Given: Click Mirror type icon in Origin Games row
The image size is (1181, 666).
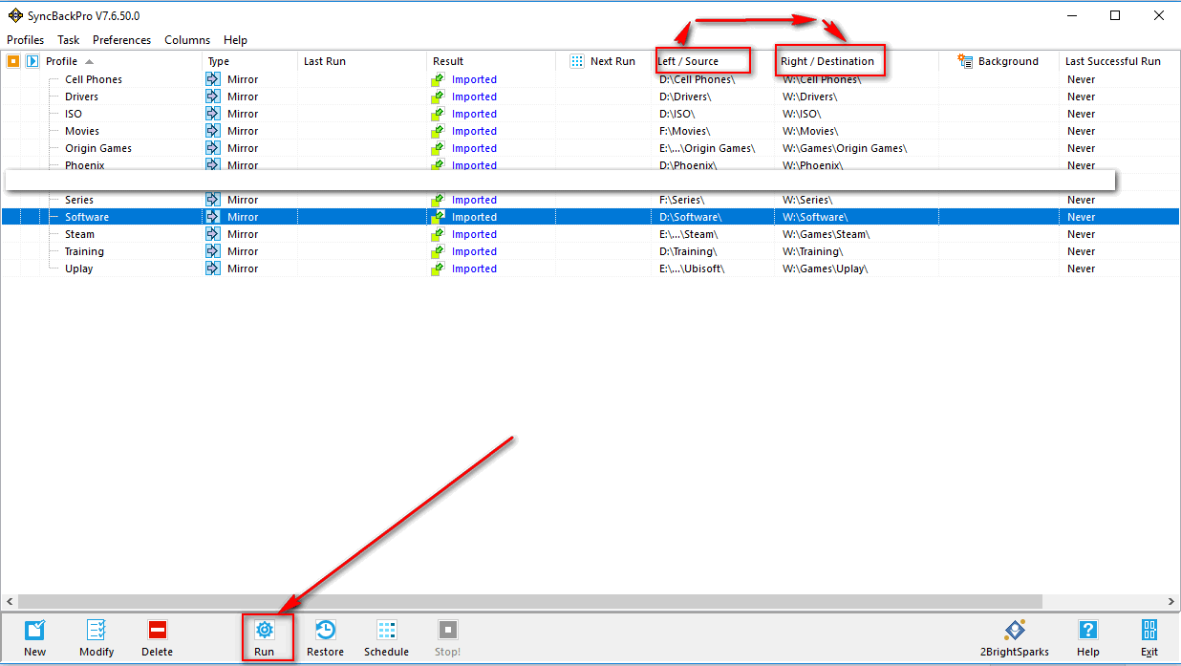Looking at the screenshot, I should tap(213, 148).
